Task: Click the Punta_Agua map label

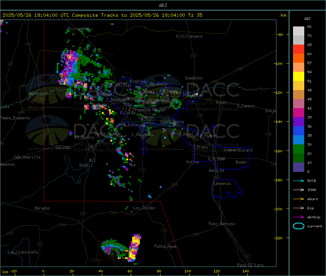Action: click(165, 246)
